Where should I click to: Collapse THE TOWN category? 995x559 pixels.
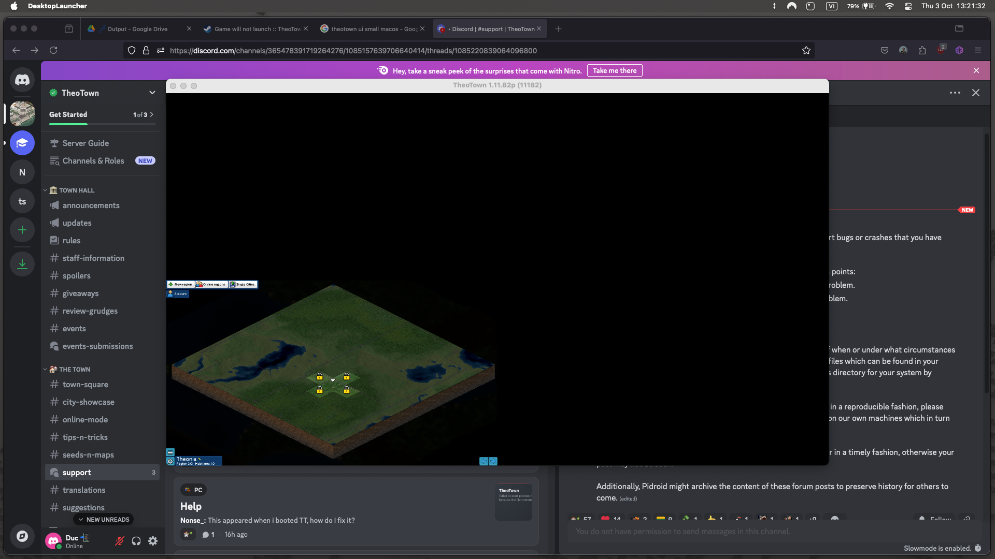(70, 369)
